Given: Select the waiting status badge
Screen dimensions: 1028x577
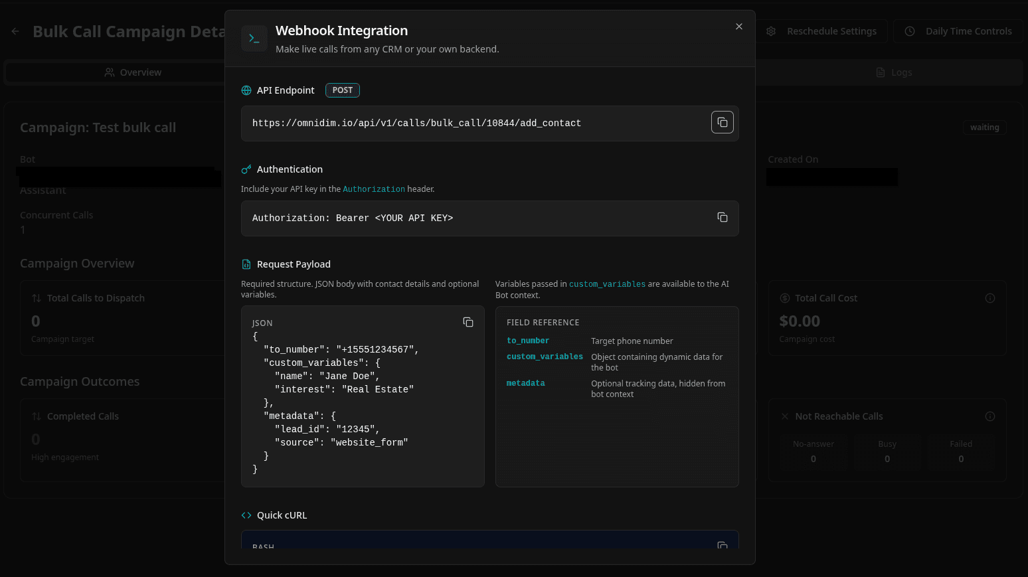Looking at the screenshot, I should (x=984, y=127).
